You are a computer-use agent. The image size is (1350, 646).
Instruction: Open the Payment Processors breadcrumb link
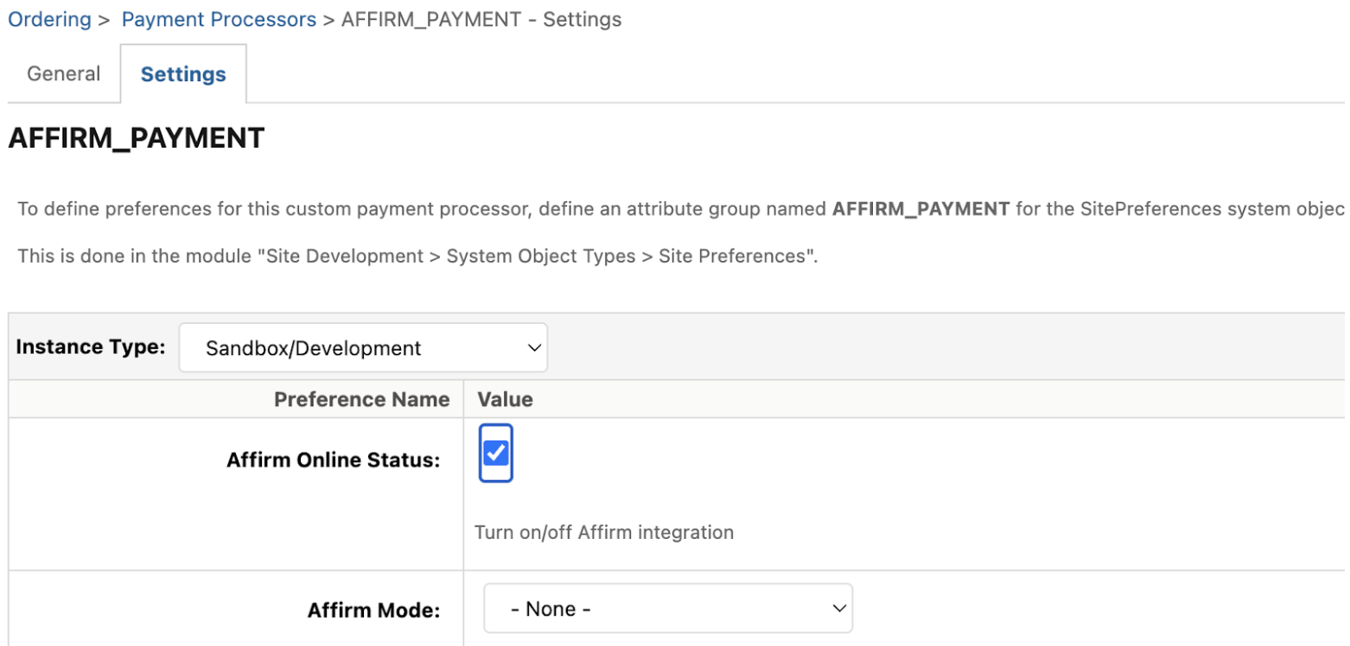(219, 19)
